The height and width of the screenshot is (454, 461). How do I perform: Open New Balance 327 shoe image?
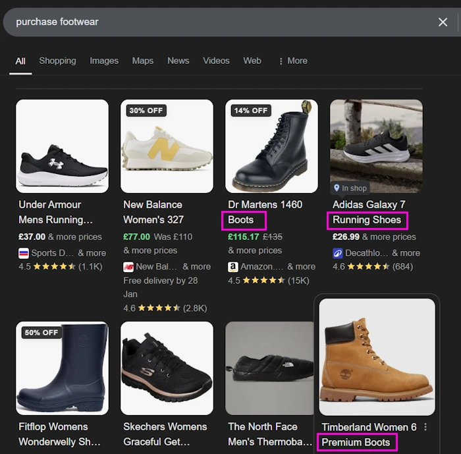click(167, 146)
